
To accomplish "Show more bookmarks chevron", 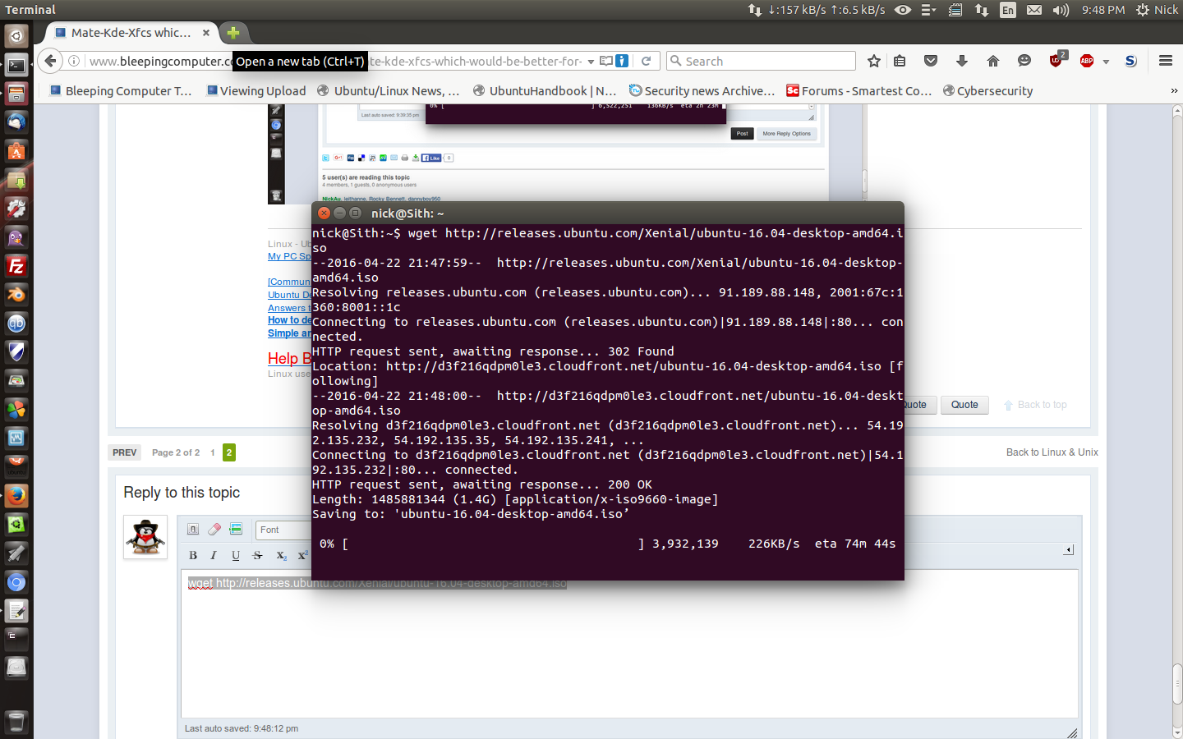I will (x=1174, y=90).
